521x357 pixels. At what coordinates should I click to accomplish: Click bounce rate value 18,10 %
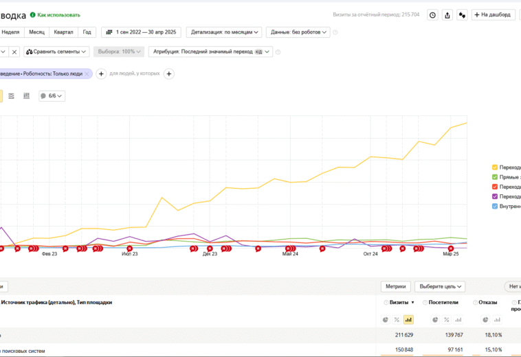coord(494,335)
